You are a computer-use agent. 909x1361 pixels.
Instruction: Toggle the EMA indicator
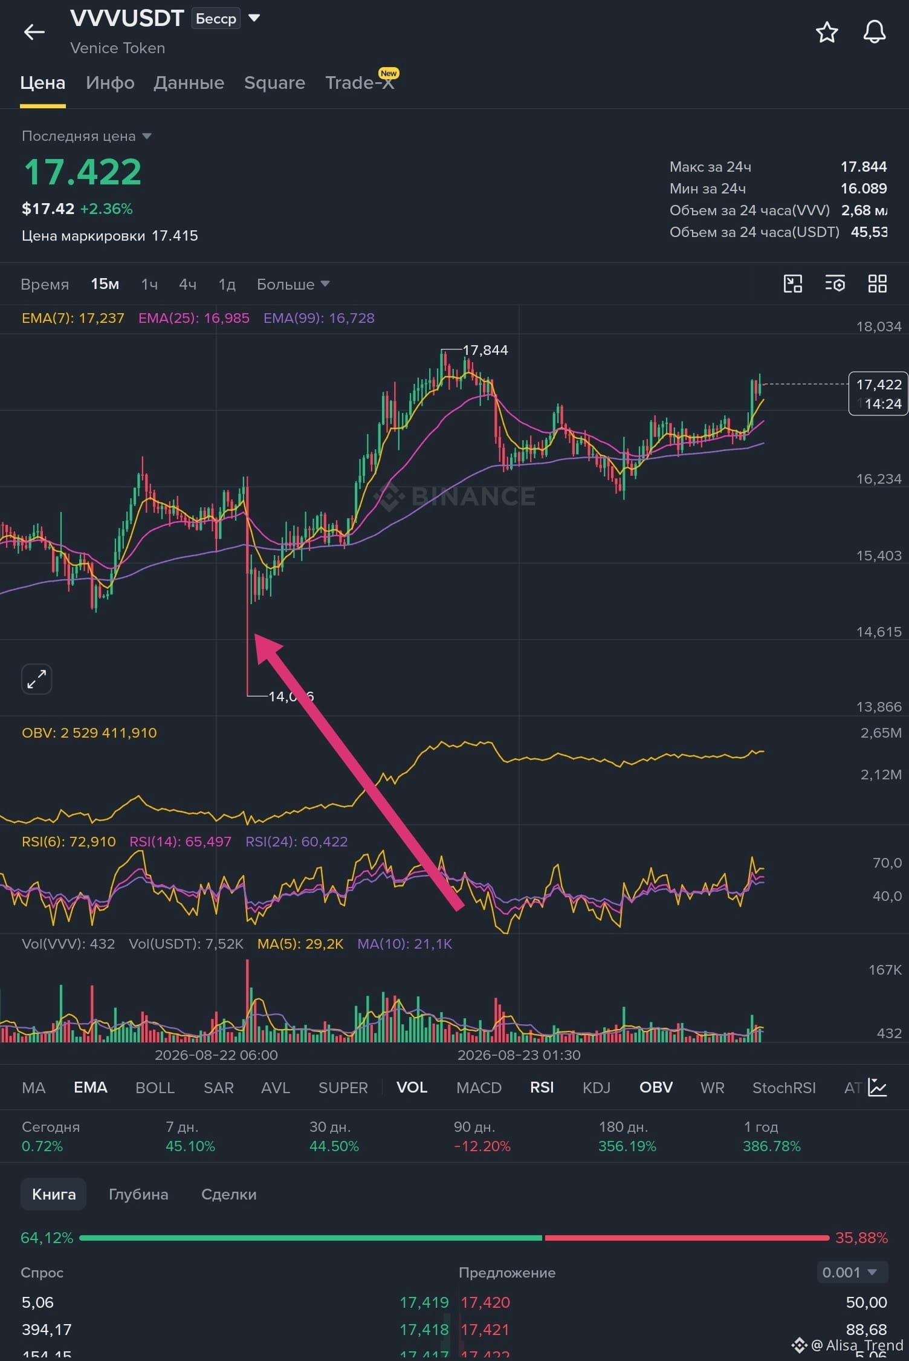pos(90,1088)
